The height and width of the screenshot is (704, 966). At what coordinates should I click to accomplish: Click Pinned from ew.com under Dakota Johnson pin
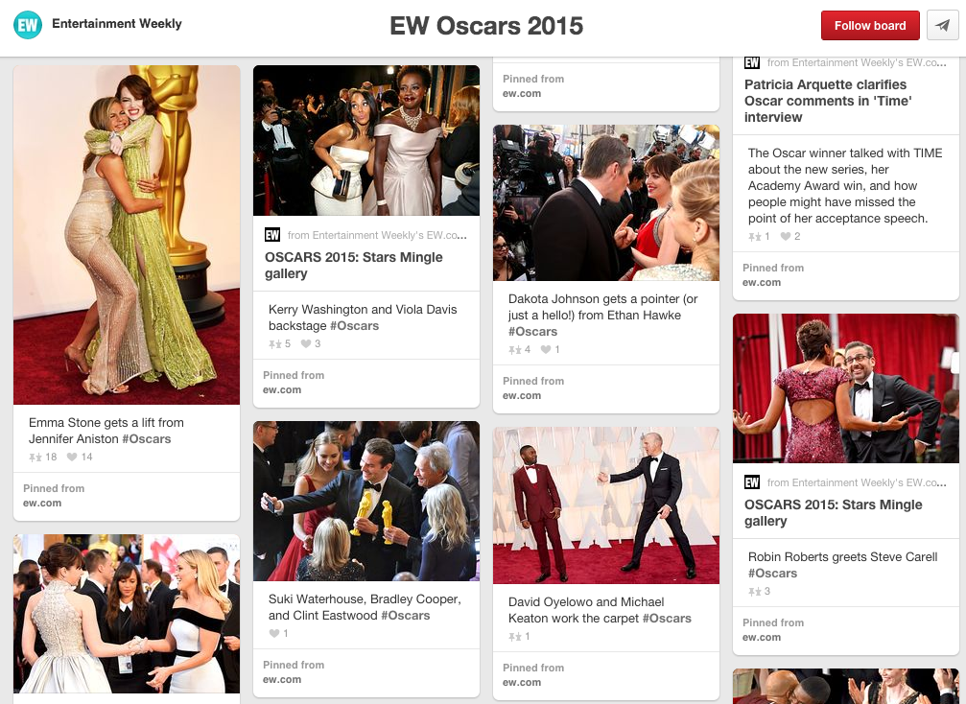click(x=533, y=388)
